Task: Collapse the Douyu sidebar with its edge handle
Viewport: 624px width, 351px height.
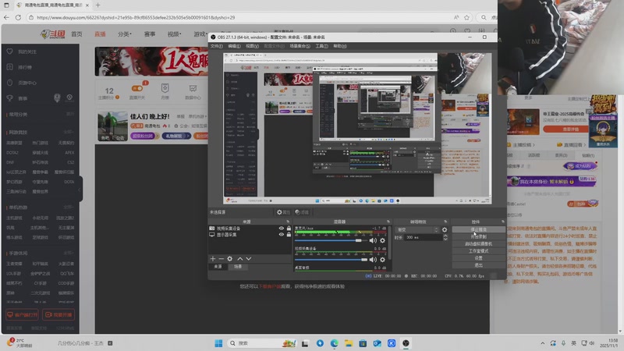Action: [x=81, y=190]
